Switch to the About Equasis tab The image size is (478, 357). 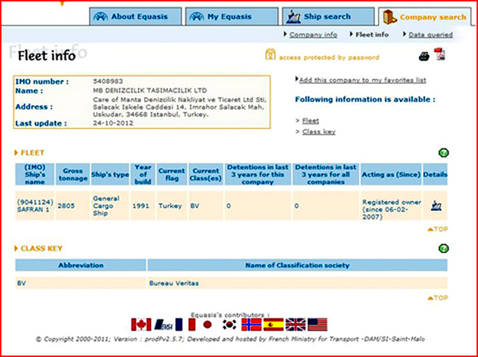coord(135,17)
